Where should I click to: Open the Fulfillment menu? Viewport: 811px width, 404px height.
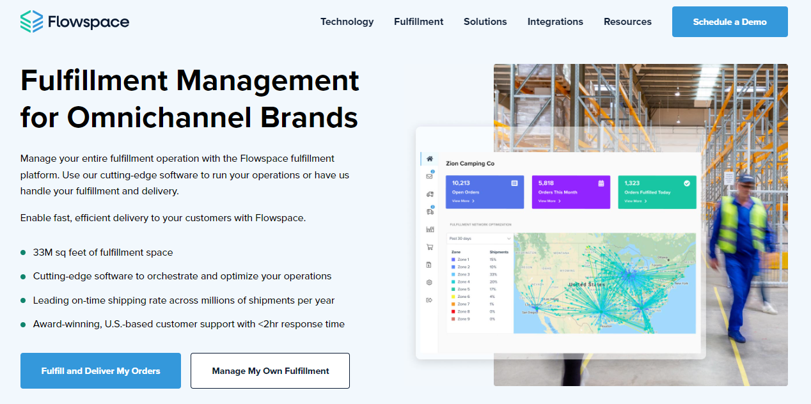pos(419,22)
